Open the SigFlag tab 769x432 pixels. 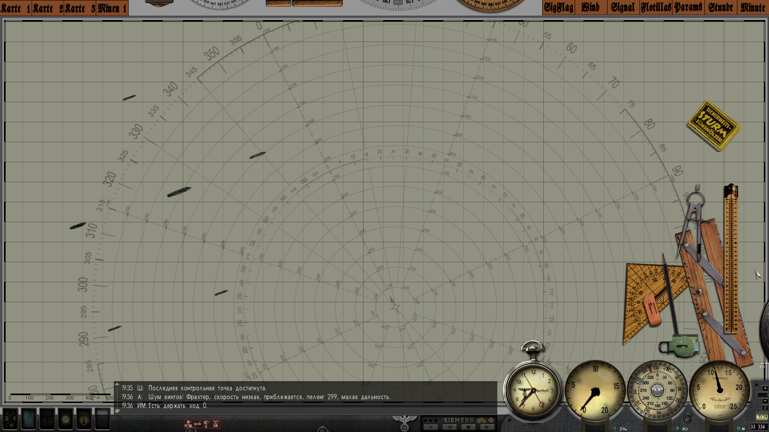(559, 8)
